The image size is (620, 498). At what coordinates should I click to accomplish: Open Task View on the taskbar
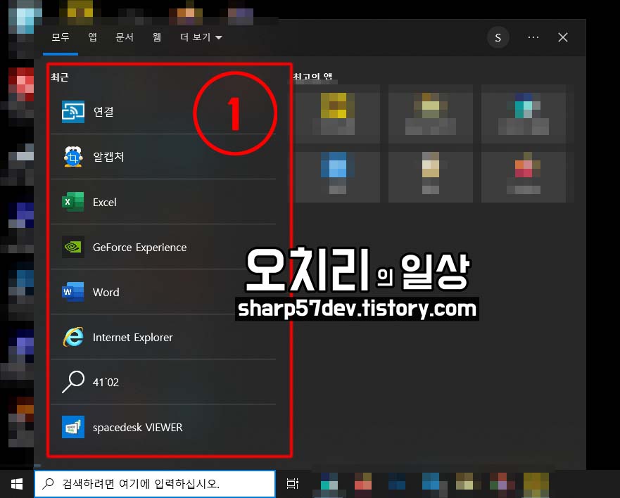point(292,483)
